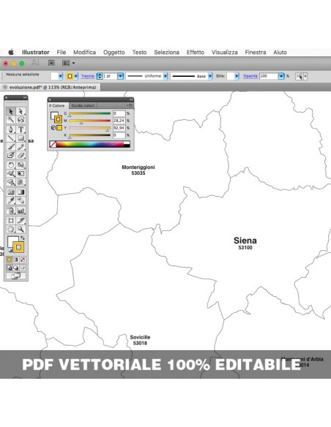Switch to the Guida colori tab

click(x=83, y=105)
